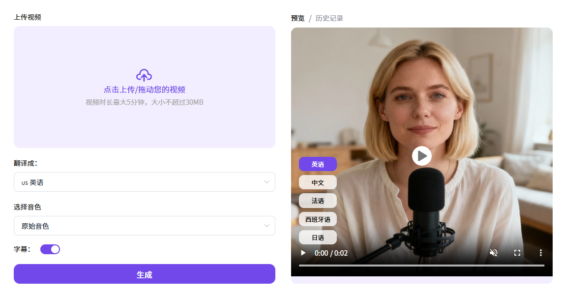
Task: Click the cloud upload icon
Action: (144, 75)
